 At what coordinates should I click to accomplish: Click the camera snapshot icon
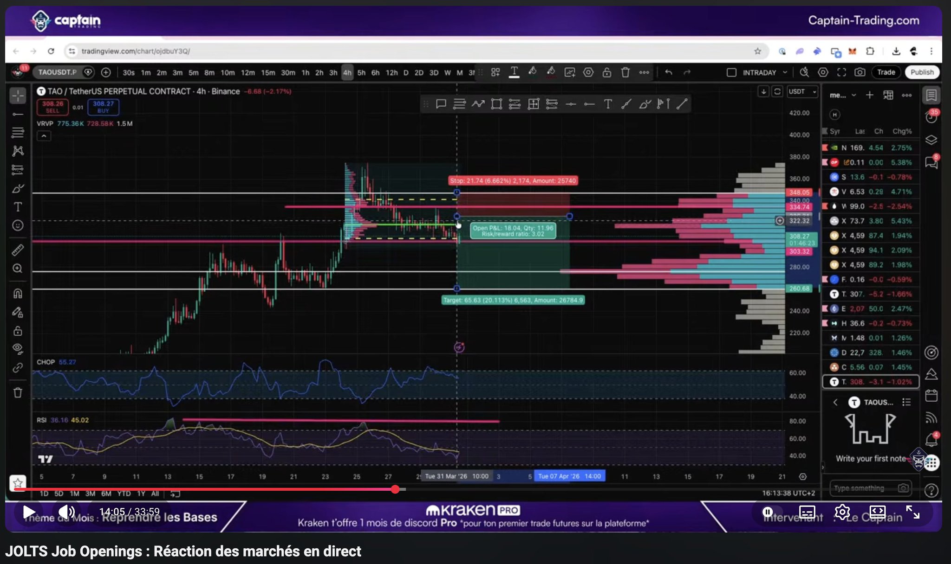pos(860,72)
